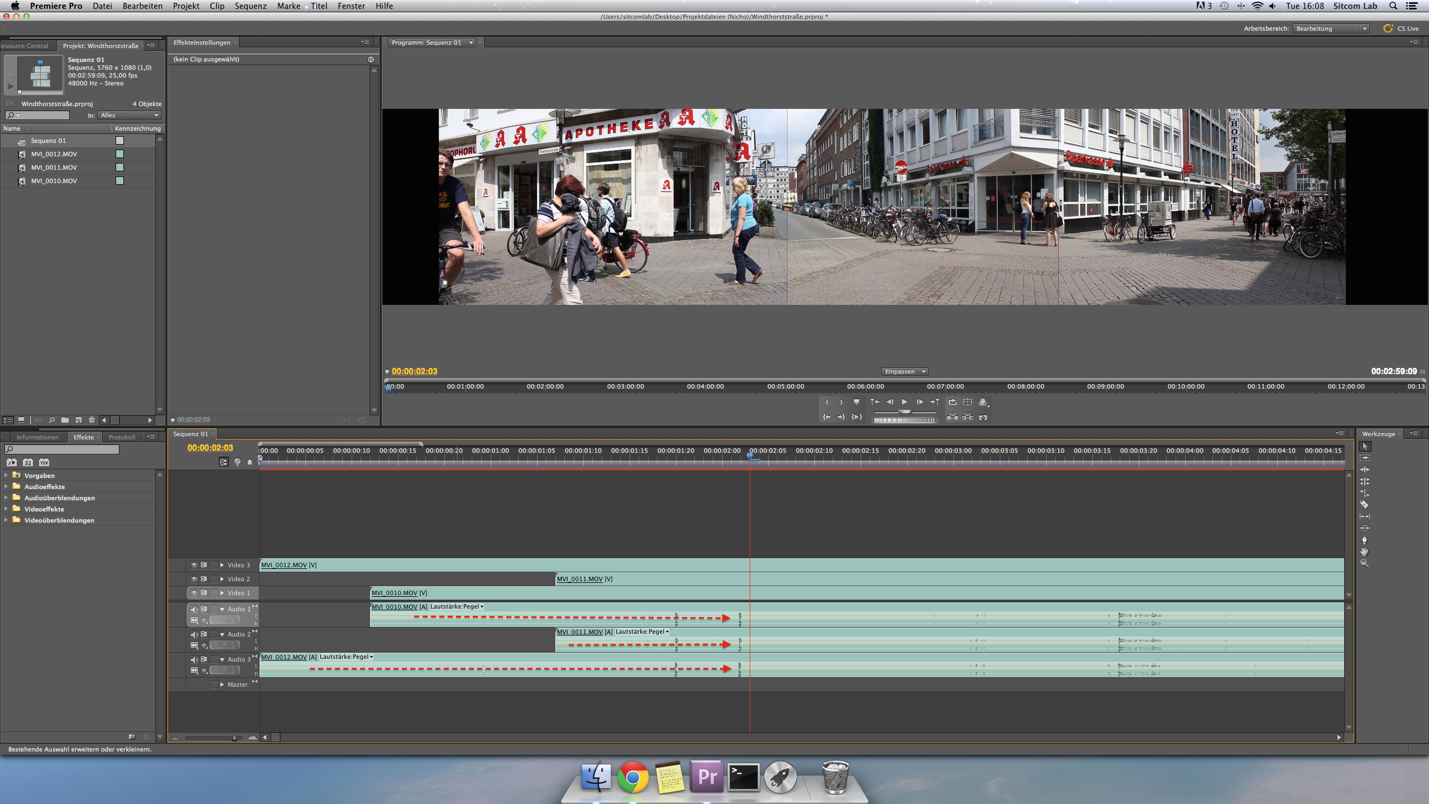Screen dimensions: 1429x804
Task: Open the Einpassen zoom level dropdown
Action: point(904,371)
